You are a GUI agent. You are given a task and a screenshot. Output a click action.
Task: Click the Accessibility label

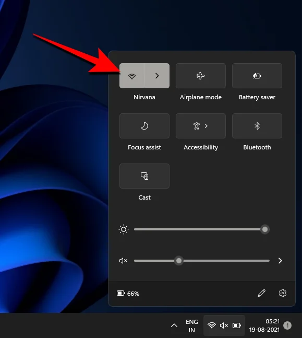pyautogui.click(x=201, y=147)
